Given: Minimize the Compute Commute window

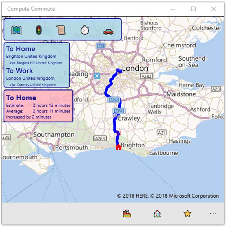Looking at the screenshot, I should 173,9.
